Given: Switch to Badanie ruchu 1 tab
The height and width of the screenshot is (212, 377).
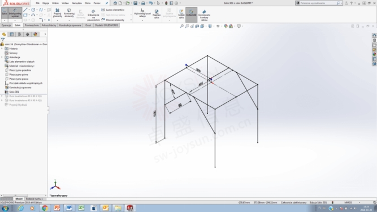Looking at the screenshot, I should 34,199.
